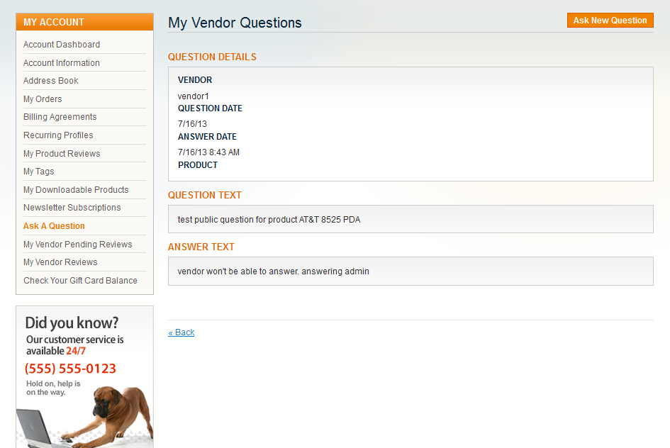Image resolution: width=670 pixels, height=448 pixels.
Task: Click the PRODUCT label in details
Action: 198,165
